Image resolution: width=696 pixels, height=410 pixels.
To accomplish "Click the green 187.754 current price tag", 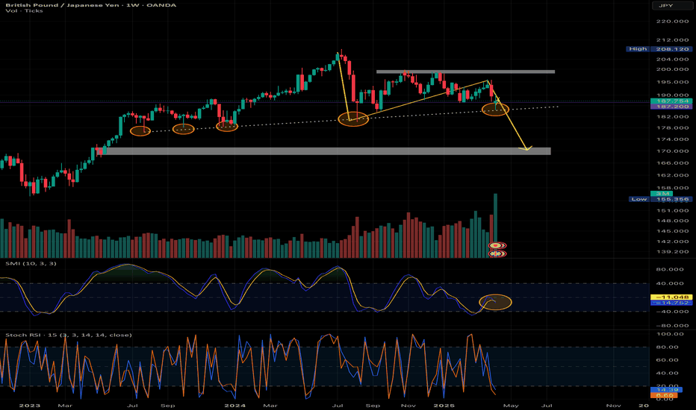I will click(671, 101).
